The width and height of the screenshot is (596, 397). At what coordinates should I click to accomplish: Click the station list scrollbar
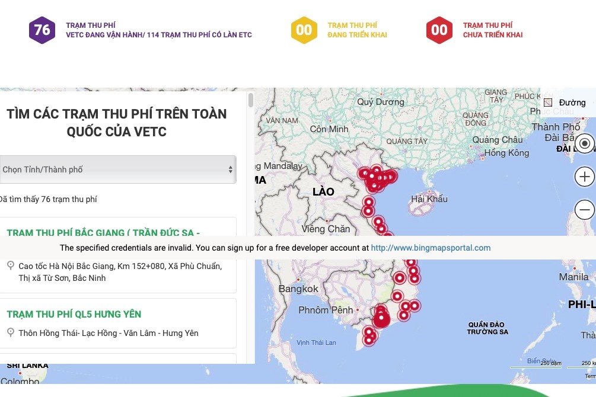tap(250, 100)
